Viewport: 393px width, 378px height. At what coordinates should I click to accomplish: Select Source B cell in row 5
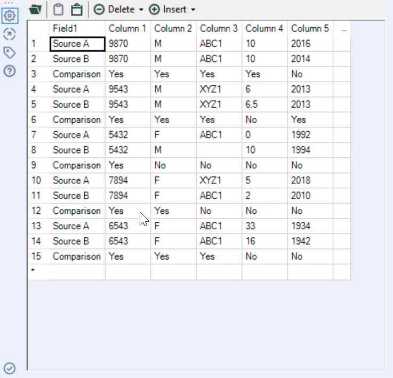[77, 104]
